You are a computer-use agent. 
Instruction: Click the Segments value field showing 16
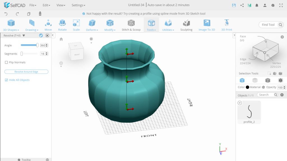click(x=44, y=54)
